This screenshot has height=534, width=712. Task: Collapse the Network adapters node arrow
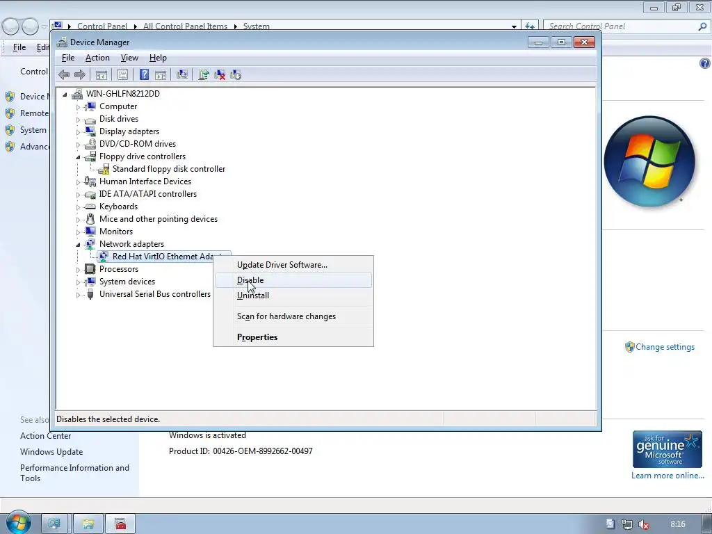78,245
